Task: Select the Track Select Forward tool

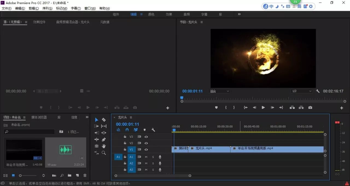Action: tap(97, 126)
